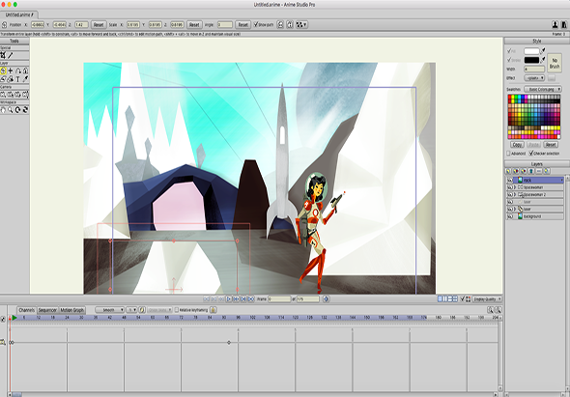Image resolution: width=570 pixels, height=397 pixels.
Task: Select the Rotate Workspace tool
Action: tap(17, 110)
